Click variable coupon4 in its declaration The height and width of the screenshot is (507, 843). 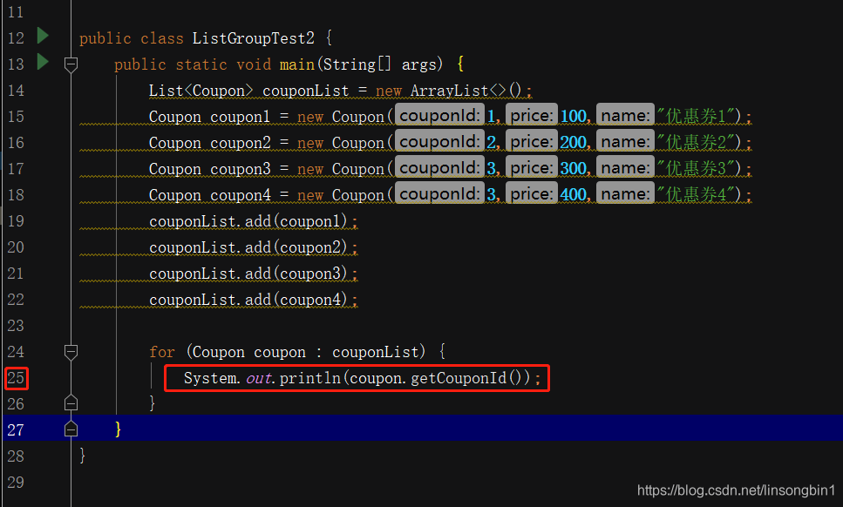click(241, 195)
